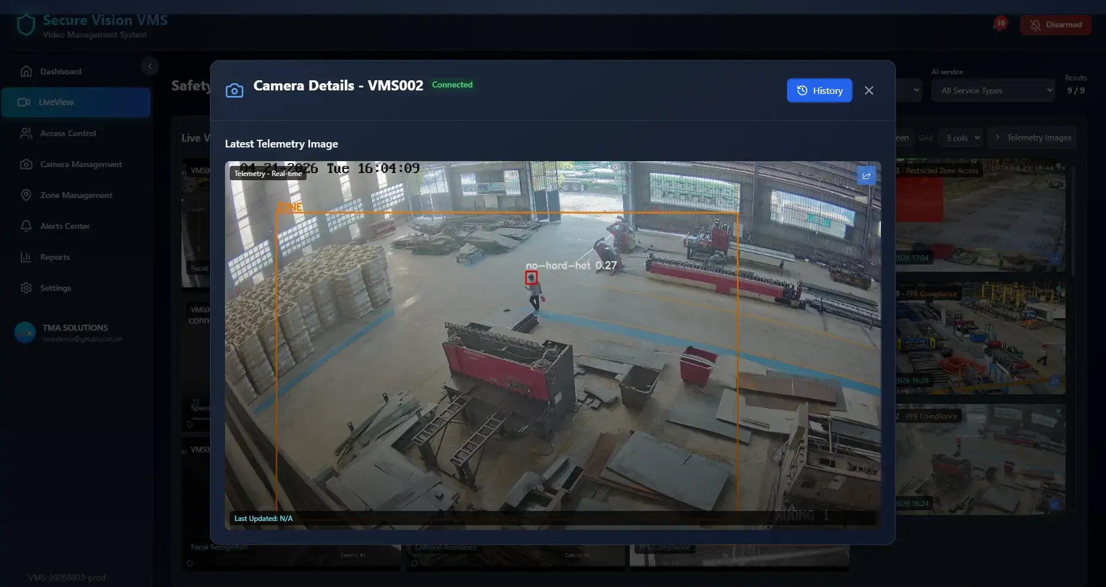Click the 9 / 9 results count
Screen dimensions: 1106x587
(x=1076, y=90)
